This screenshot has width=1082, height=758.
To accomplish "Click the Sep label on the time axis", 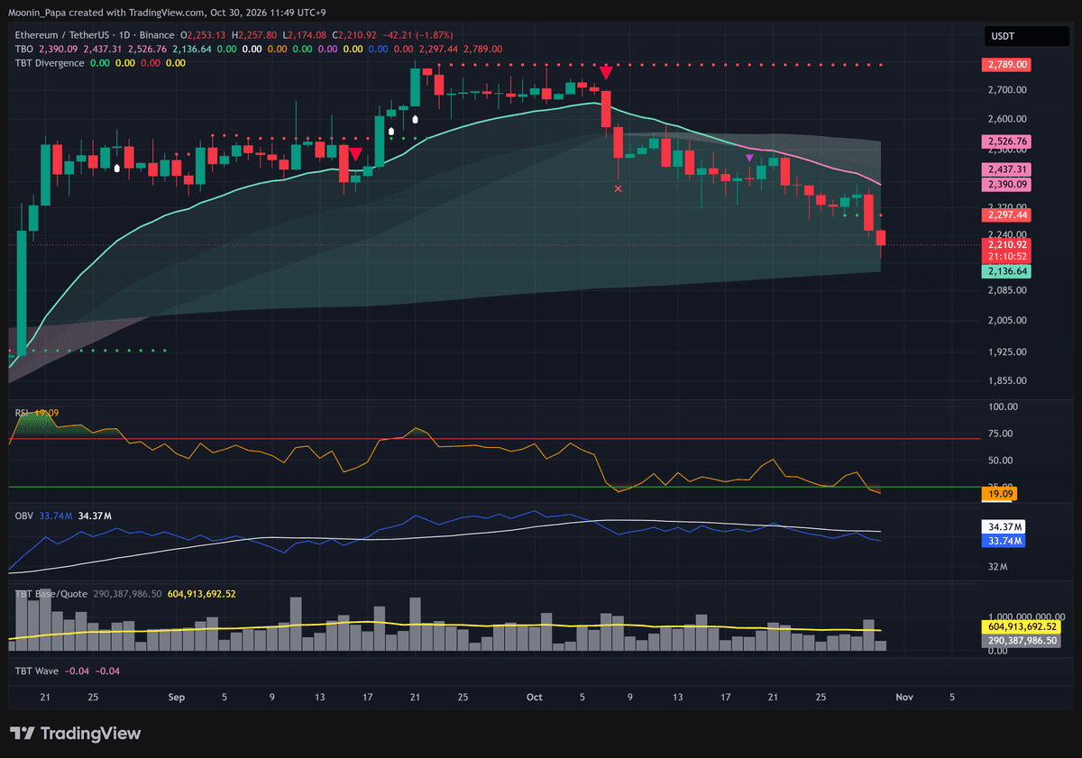I will coord(177,697).
